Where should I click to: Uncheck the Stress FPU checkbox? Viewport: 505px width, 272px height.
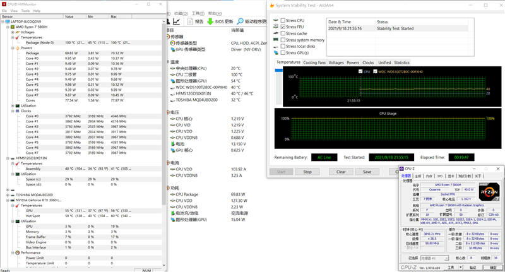[x=283, y=27]
